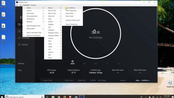Go to Backup section
The height and width of the screenshot is (98, 174).
(25, 45)
